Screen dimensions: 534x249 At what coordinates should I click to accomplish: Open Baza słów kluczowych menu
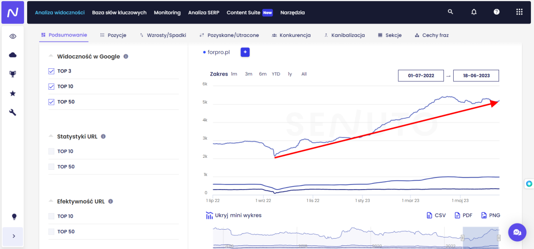coord(119,12)
